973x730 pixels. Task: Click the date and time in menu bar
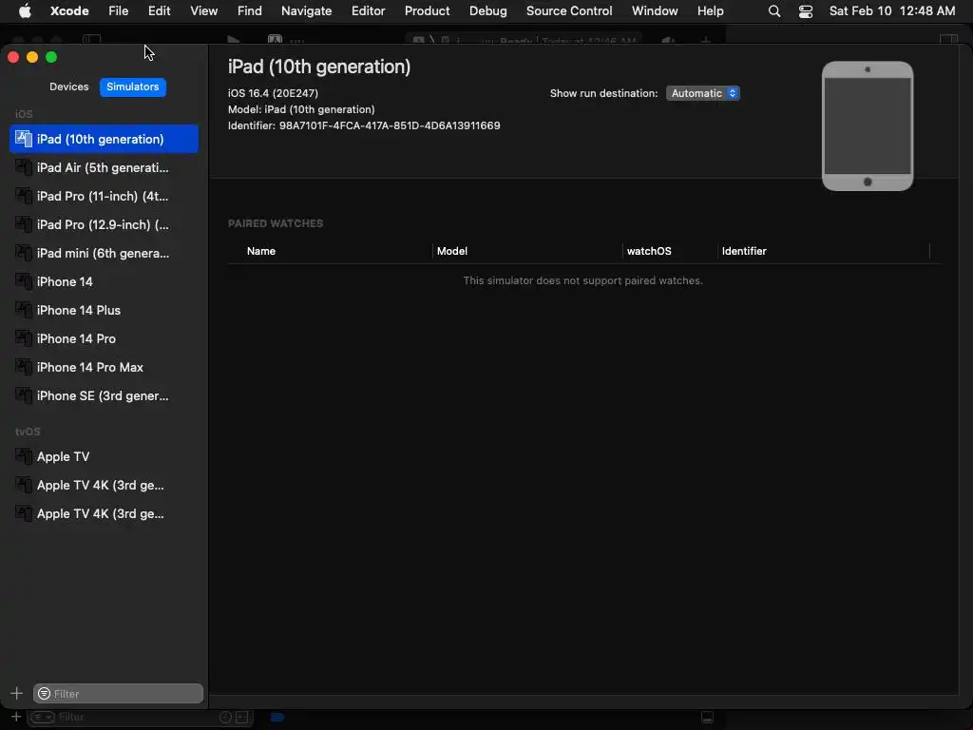click(x=892, y=10)
